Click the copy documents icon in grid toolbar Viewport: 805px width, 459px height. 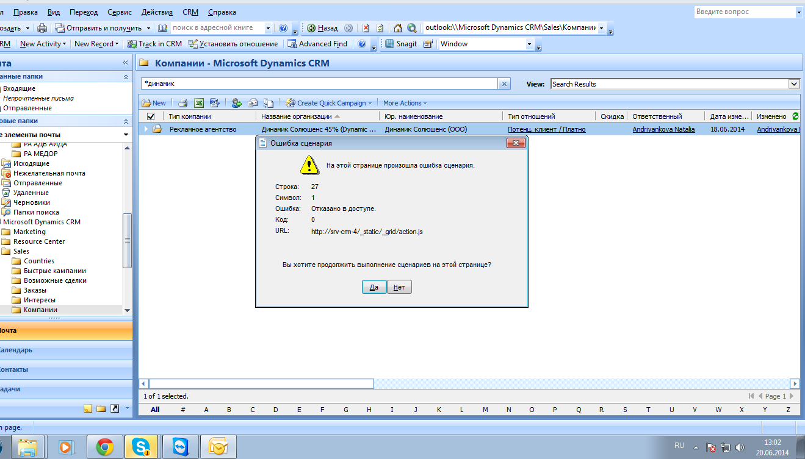pyautogui.click(x=268, y=103)
